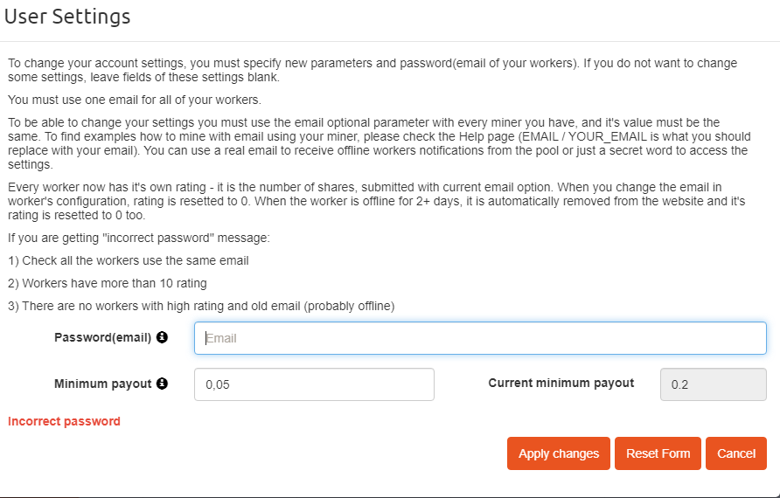Viewport: 780px width, 498px height.
Task: Click the Minimum payout field label
Action: [102, 383]
